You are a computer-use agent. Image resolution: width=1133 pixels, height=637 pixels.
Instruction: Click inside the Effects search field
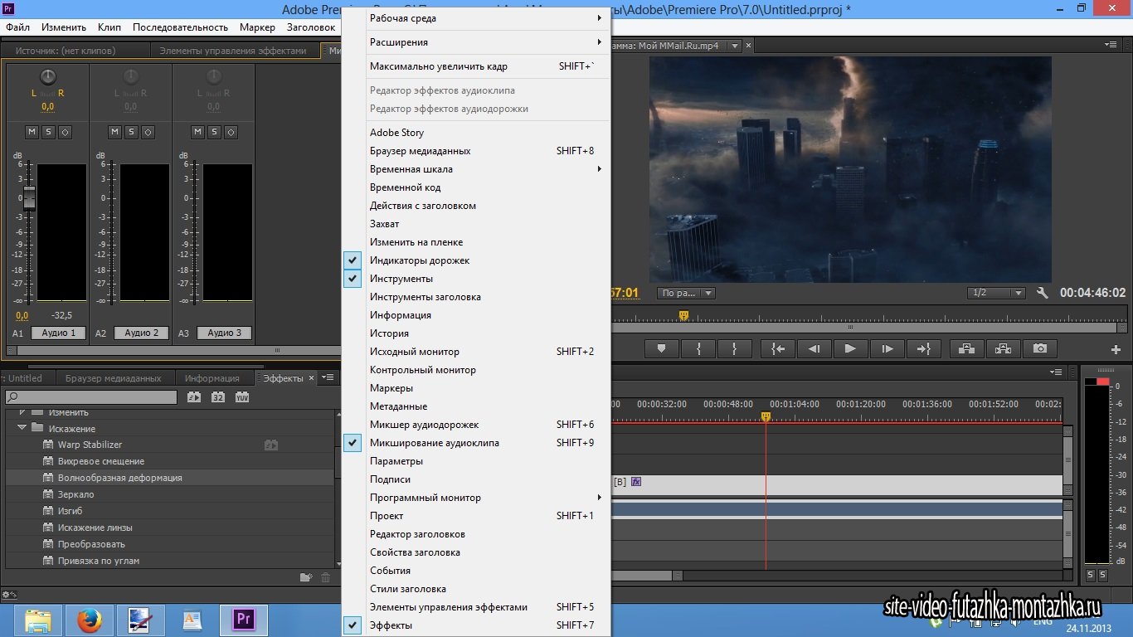91,397
